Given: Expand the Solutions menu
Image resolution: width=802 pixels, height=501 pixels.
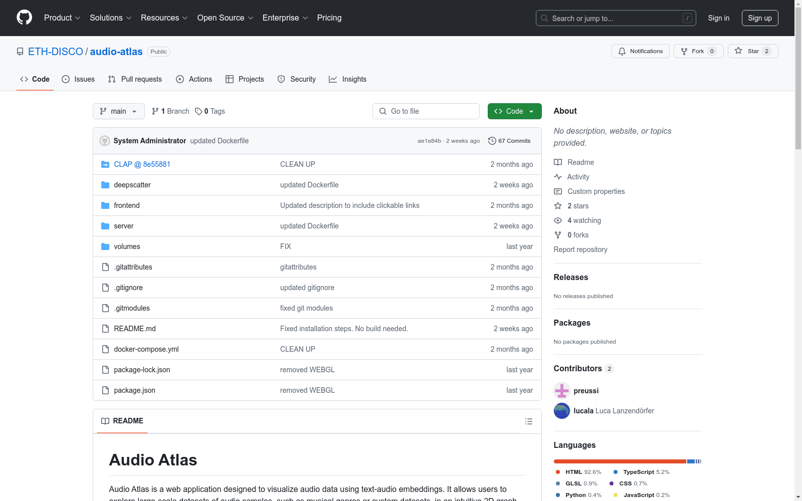Looking at the screenshot, I should [110, 18].
